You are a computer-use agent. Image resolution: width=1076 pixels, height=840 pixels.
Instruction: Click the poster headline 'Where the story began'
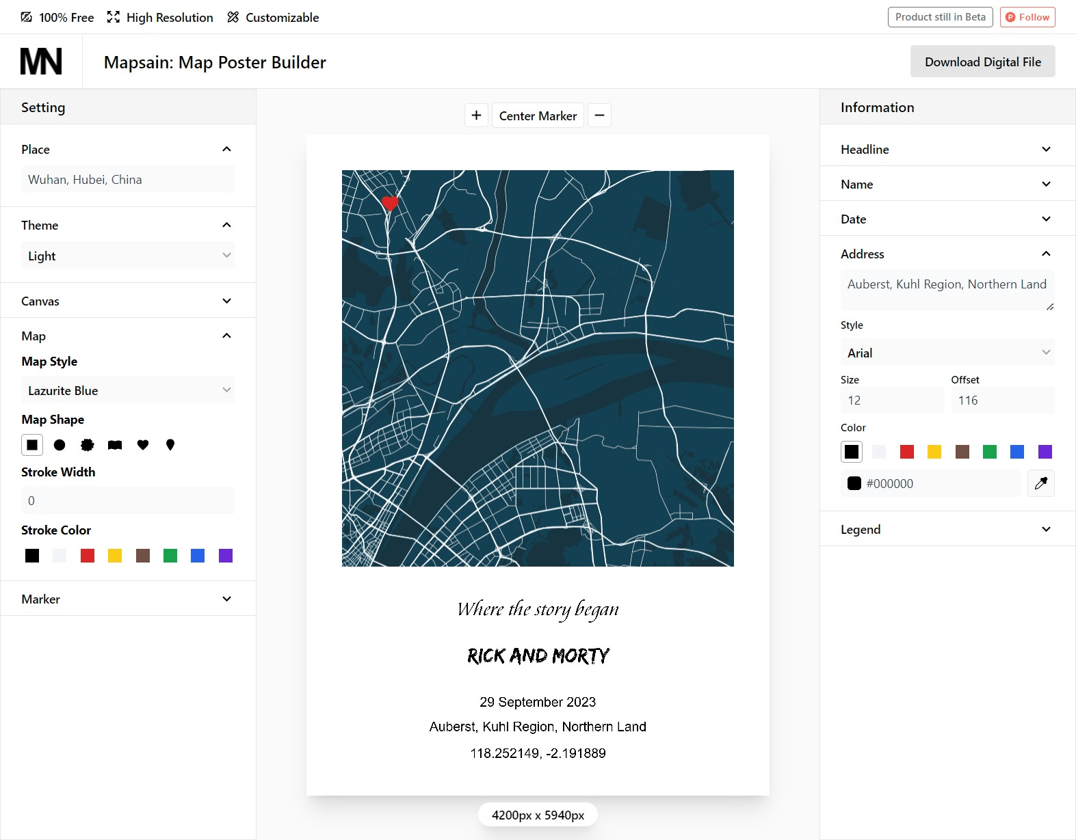[x=538, y=609]
